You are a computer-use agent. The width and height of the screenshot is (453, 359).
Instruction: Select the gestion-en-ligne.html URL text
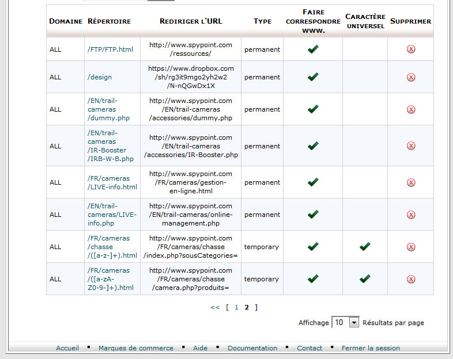point(191,182)
